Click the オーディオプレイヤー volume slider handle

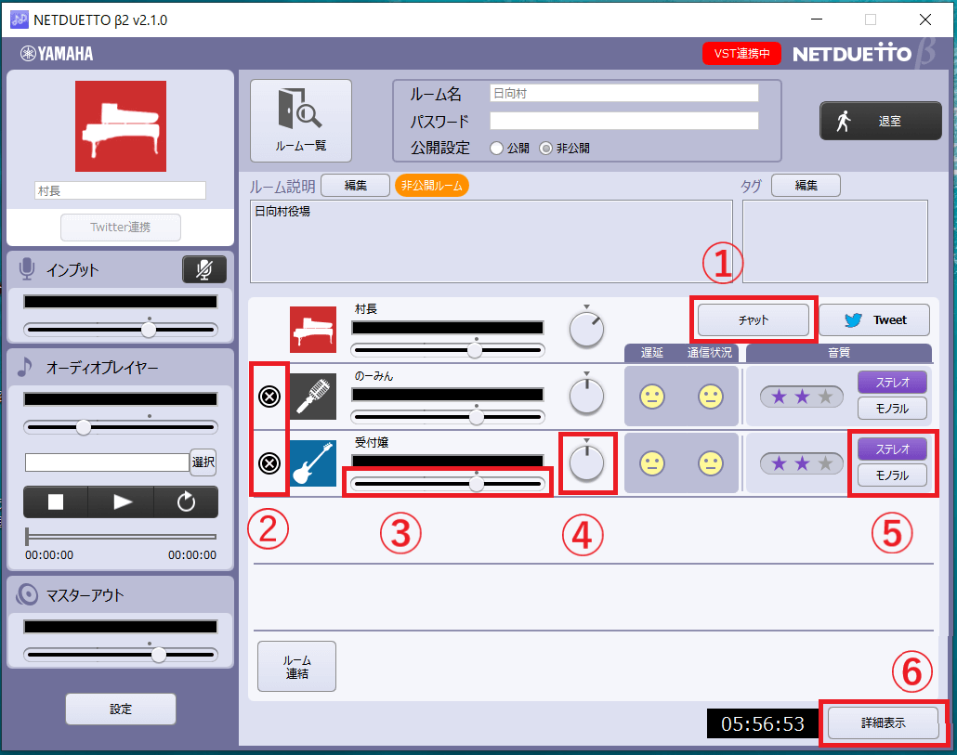(x=84, y=427)
